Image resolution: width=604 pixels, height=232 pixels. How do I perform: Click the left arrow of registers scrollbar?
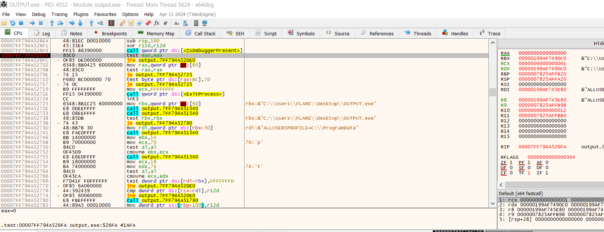pos(501,185)
